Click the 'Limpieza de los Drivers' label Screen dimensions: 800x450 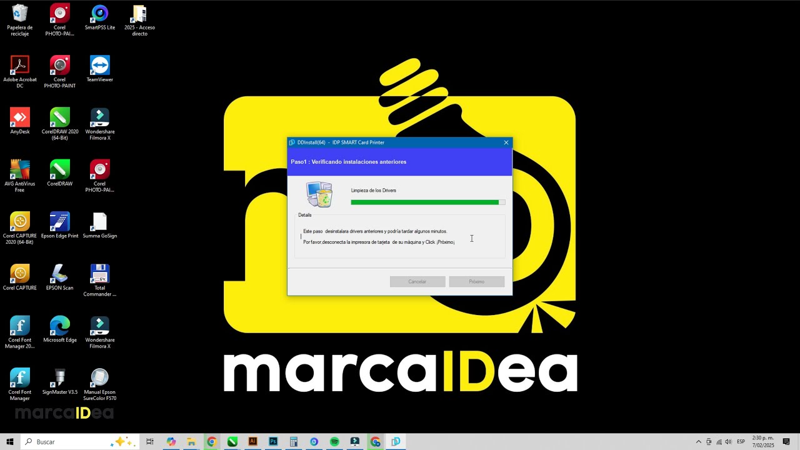[374, 191]
